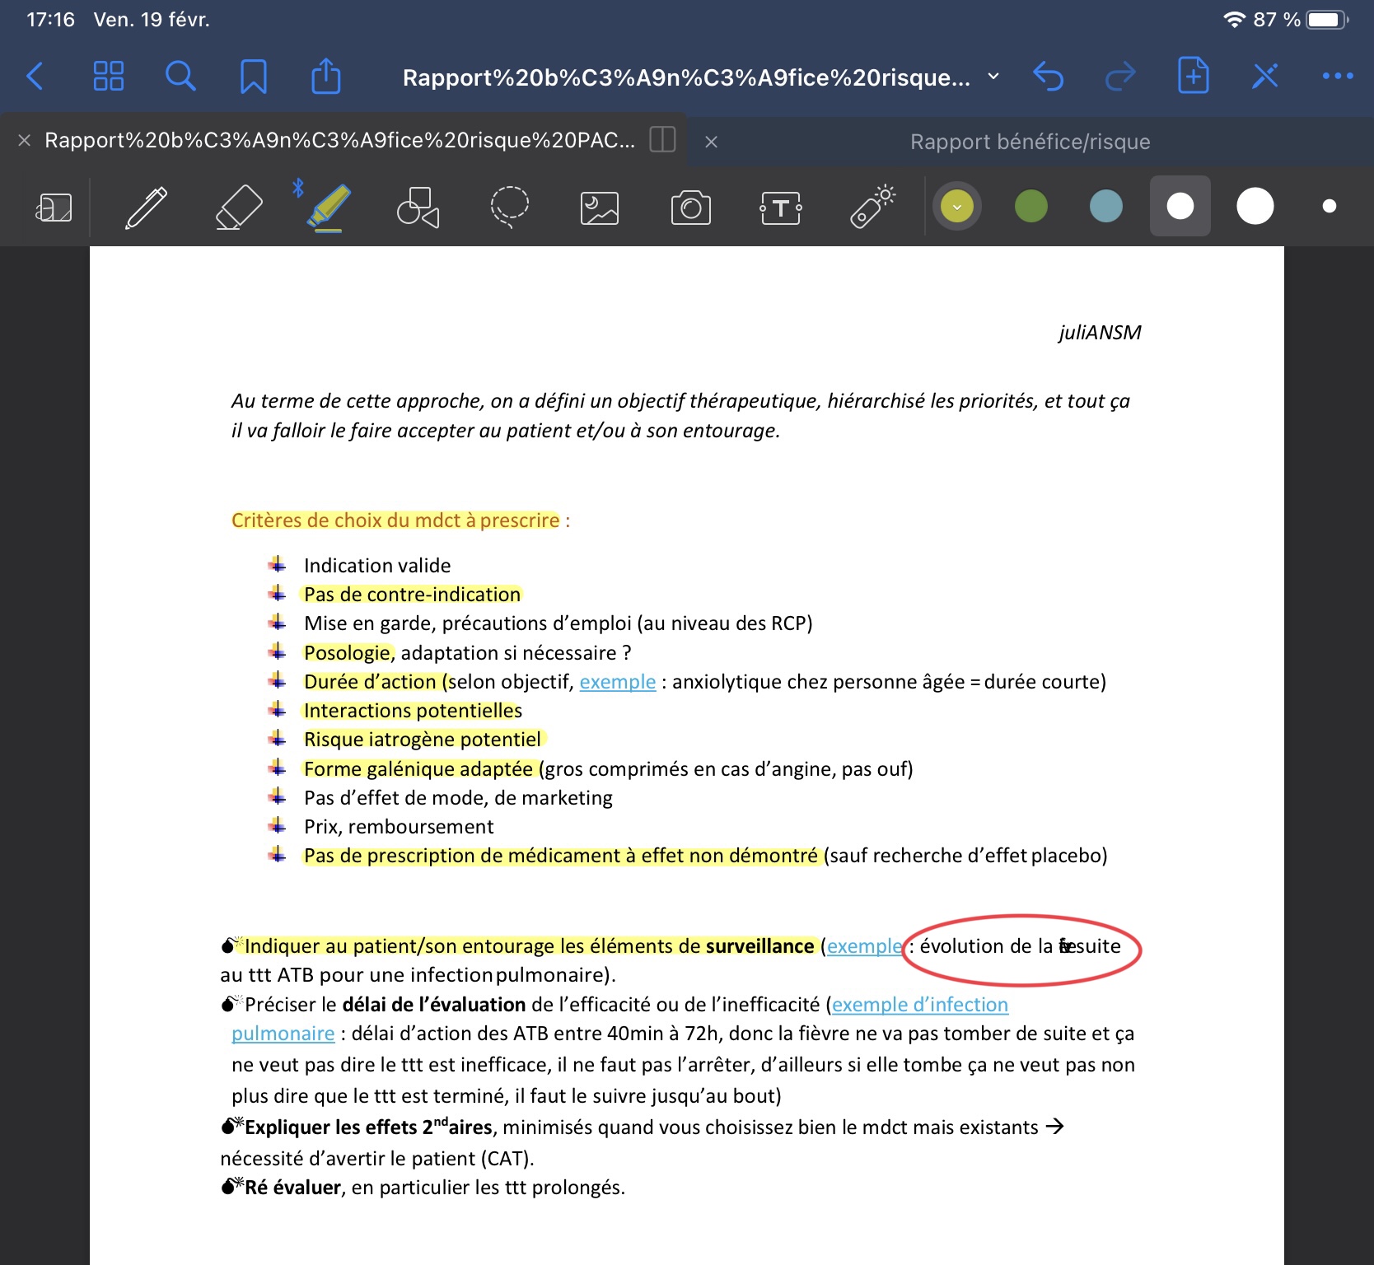
Task: Tap the Insert Image tool
Action: coord(599,208)
